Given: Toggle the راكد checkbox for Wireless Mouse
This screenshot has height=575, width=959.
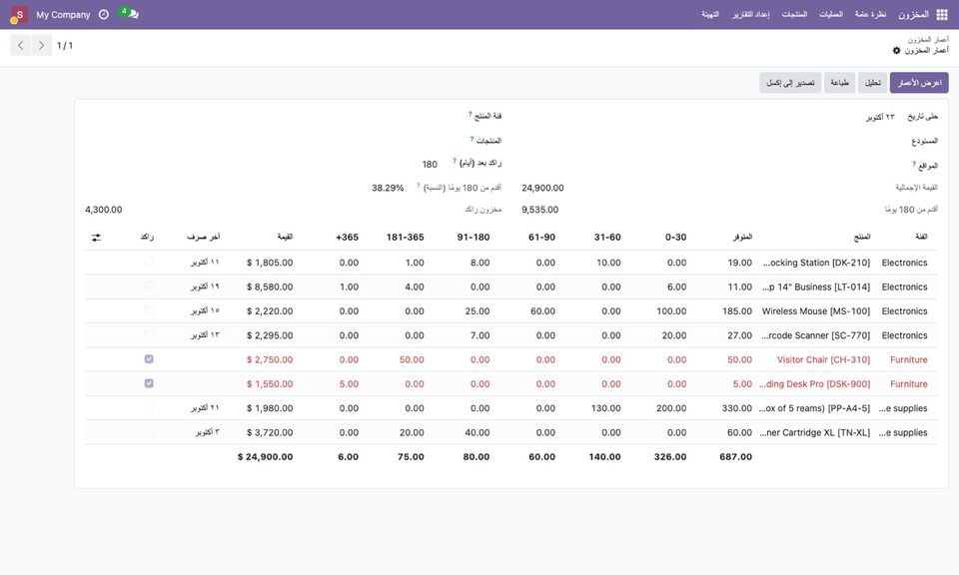Looking at the screenshot, I should pyautogui.click(x=149, y=310).
